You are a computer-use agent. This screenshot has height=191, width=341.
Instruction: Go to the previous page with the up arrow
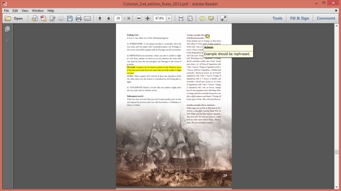click(100, 18)
